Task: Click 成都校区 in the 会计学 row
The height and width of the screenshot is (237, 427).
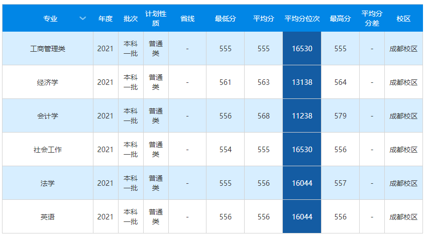Action: (x=403, y=116)
